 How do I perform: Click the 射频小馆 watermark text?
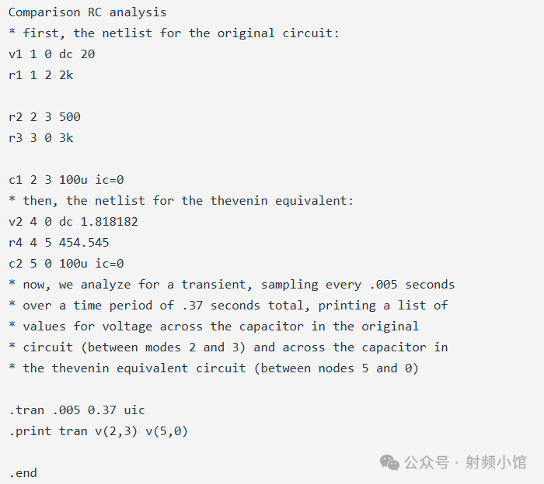point(496,462)
